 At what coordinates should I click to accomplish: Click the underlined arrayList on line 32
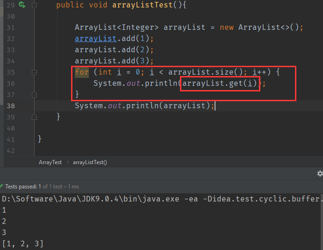click(96, 38)
